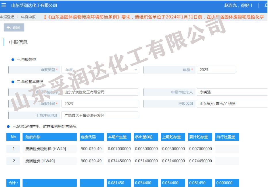Image resolution: width=268 pixels, height=187 pixels.
Task: Click the 二.单位基本情况 section heading
Action: (30, 82)
